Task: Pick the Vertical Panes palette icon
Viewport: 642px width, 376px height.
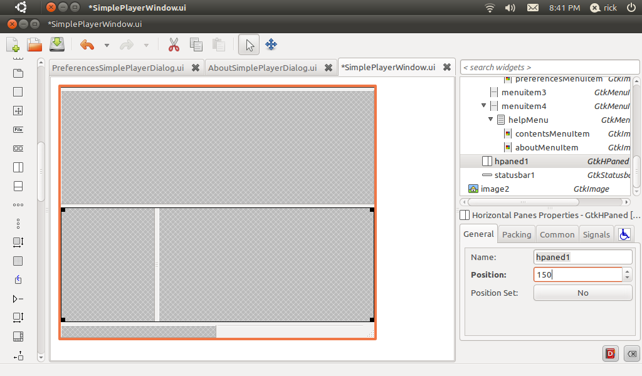Action: tap(18, 186)
